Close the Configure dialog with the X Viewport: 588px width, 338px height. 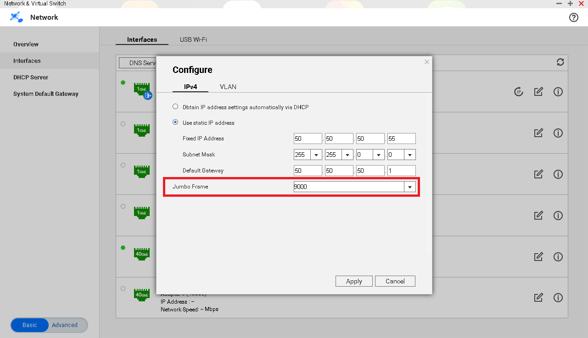tap(427, 62)
